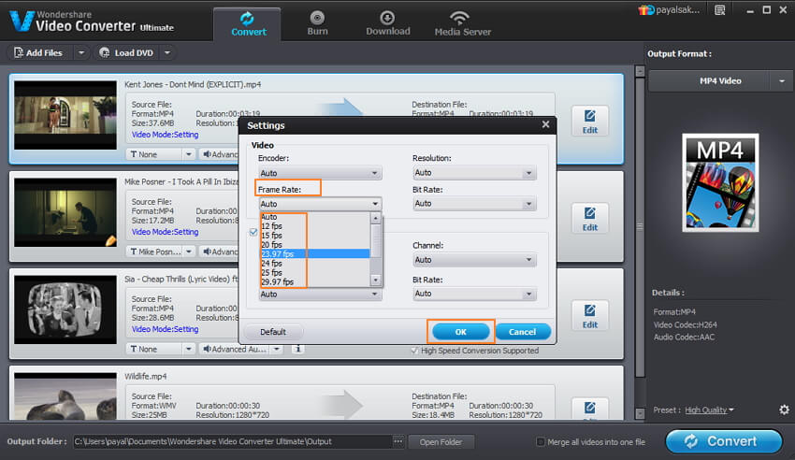Select 23.97 fps in frame rate list

315,253
